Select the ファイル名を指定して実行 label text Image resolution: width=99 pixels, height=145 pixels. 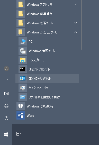(x=44, y=97)
